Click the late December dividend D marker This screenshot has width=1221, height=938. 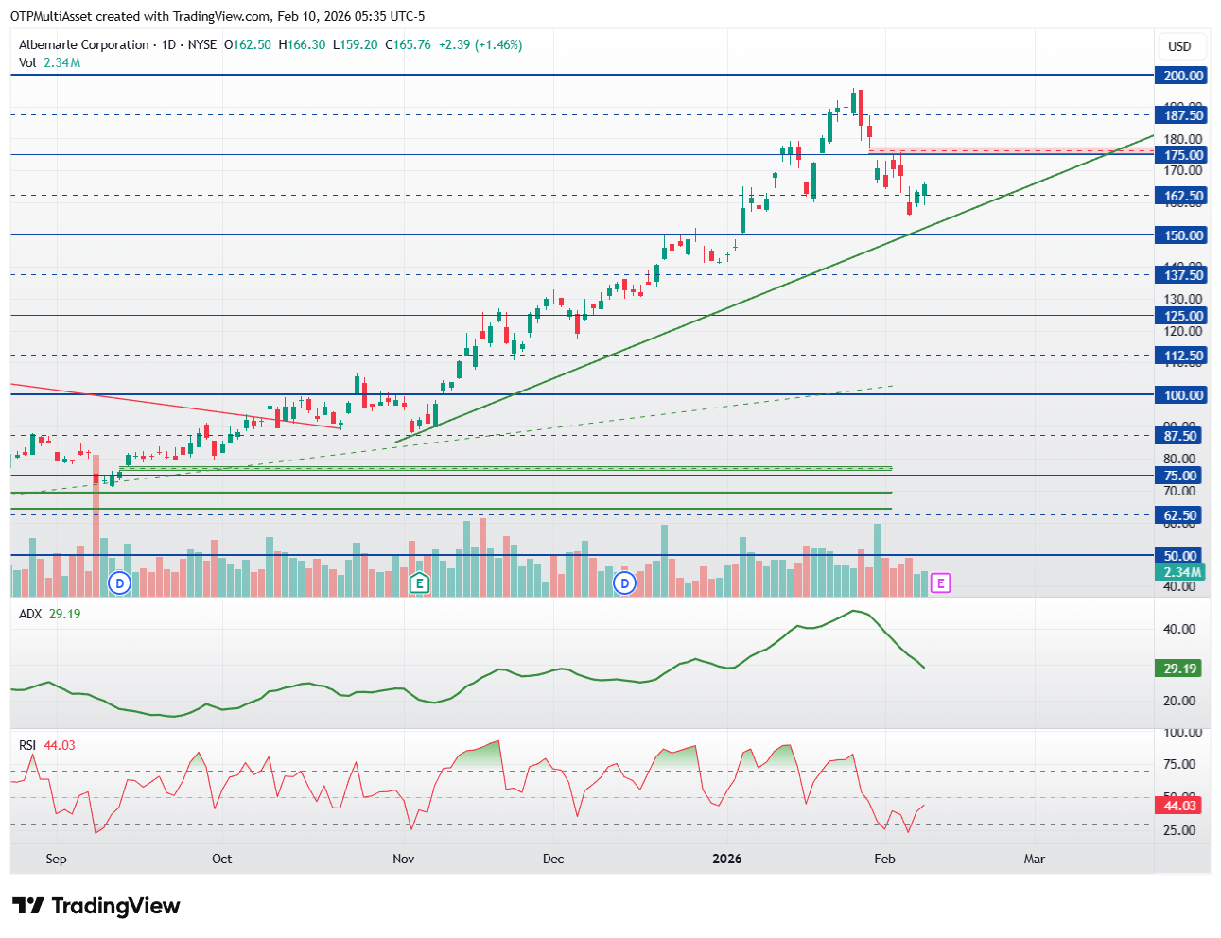coord(624,583)
